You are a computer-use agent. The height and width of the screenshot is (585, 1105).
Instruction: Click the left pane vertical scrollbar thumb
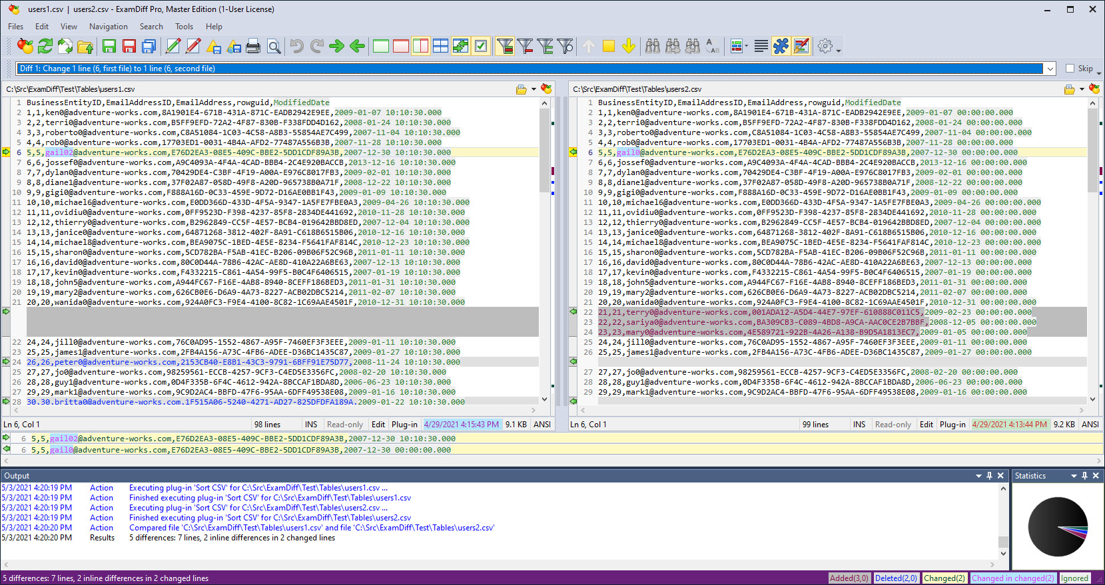(544, 151)
